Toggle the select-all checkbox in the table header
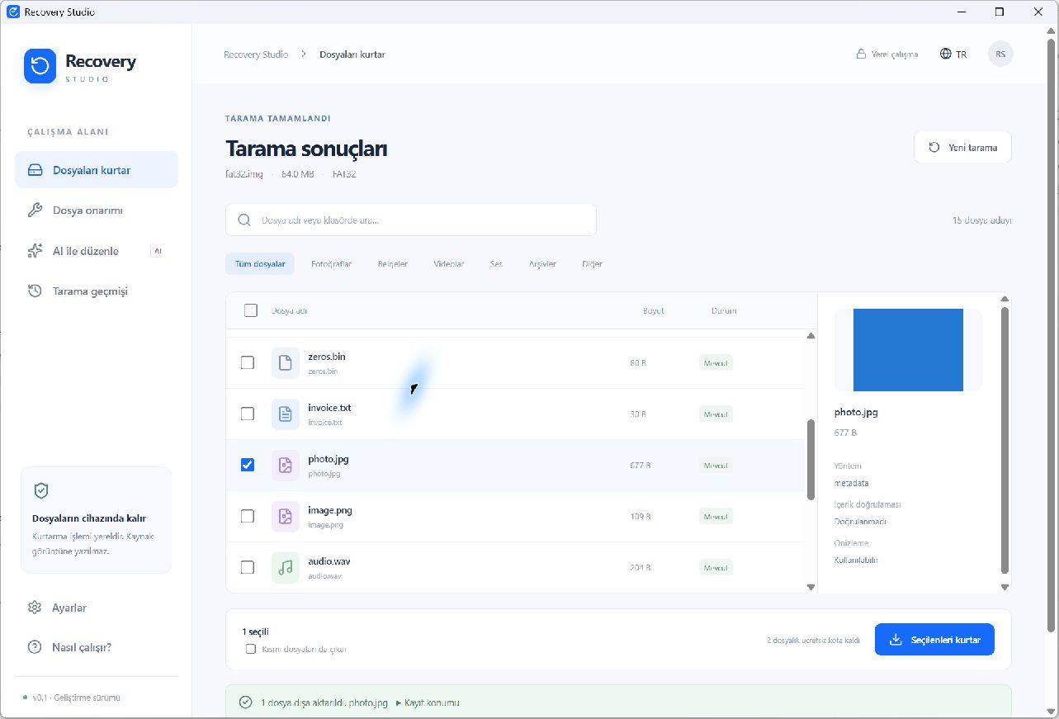 coord(251,311)
